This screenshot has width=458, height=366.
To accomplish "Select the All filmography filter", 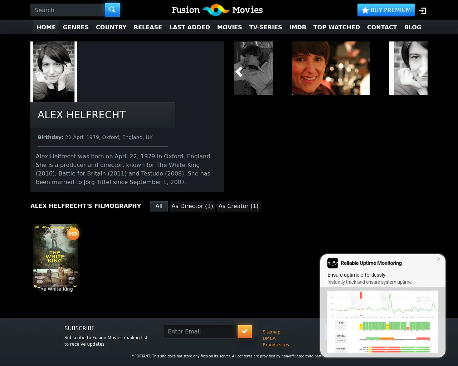I will pos(159,206).
